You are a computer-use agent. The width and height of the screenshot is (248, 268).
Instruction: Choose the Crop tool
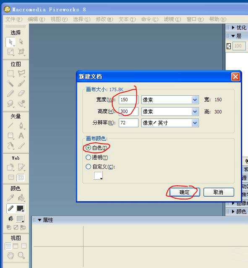21,52
